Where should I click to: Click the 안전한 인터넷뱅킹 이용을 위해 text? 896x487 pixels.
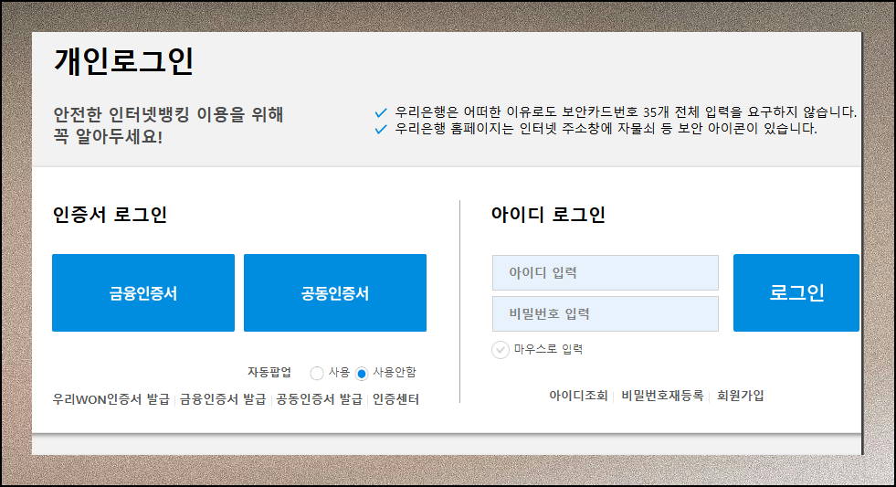[x=168, y=114]
